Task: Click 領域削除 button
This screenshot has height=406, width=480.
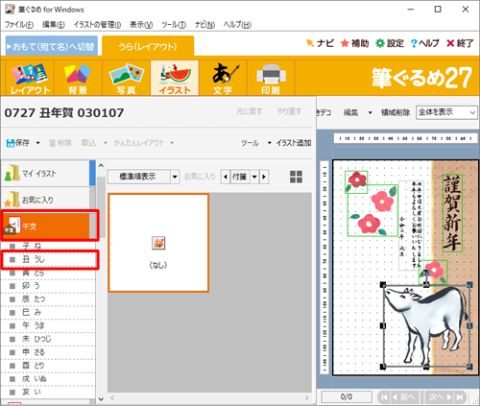Action: point(396,112)
